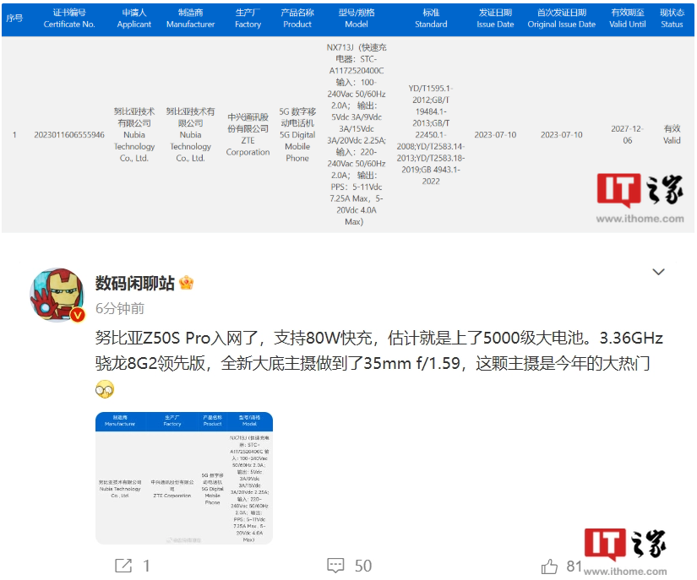Click the Certificate No. column header
Image resolution: width=697 pixels, height=580 pixels.
[x=69, y=19]
